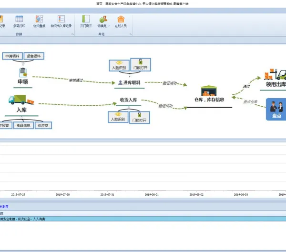Click 人脸识别 above 进库取料

pos(119,65)
